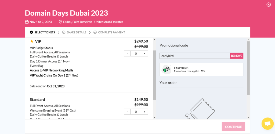Go to the Share Details step
The width and height of the screenshot is (275, 134).
tap(77, 32)
